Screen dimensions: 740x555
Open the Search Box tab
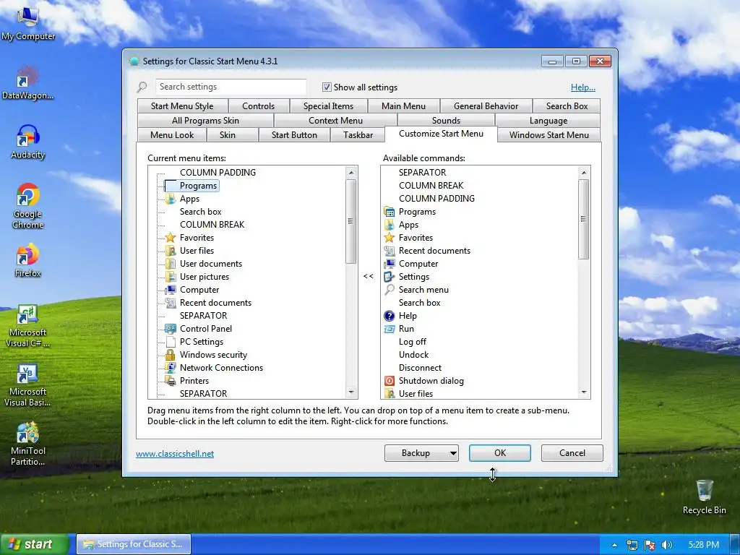[x=567, y=106]
